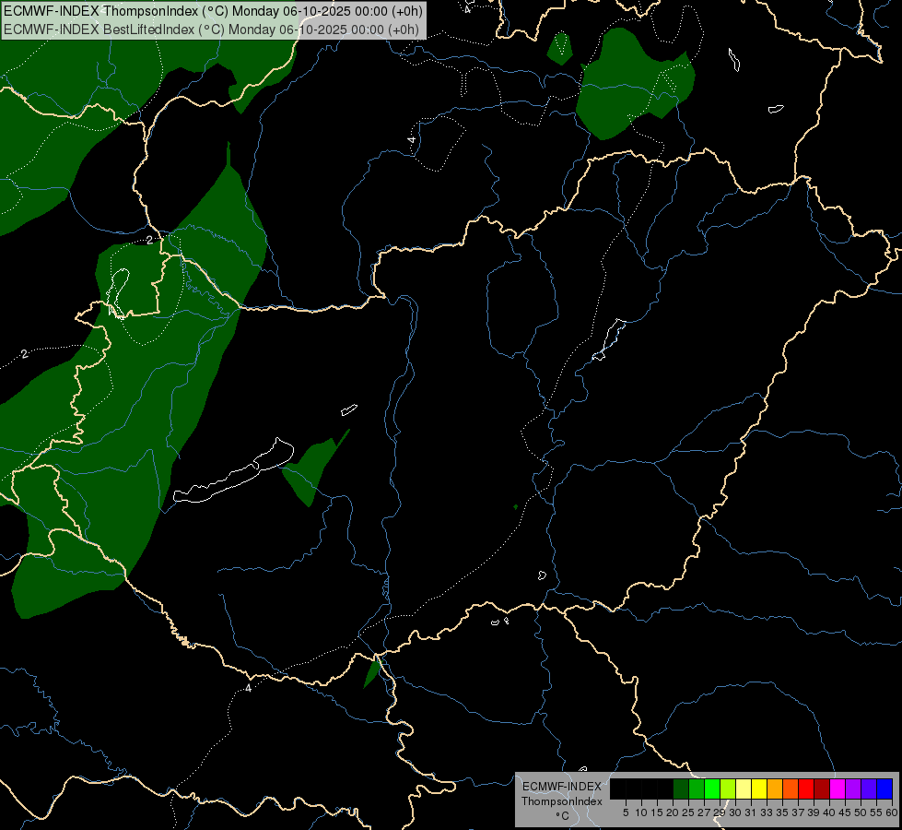The image size is (902, 830).
Task: Click the 'ECMWF-INDEX ThompsonIndex °C' legend label
Action: (x=562, y=800)
